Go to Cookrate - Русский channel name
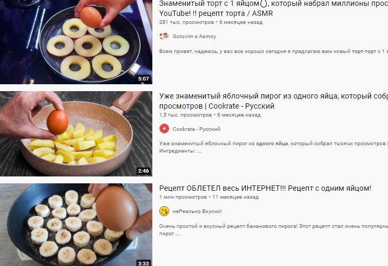Image resolution: width=388 pixels, height=266 pixels. [x=196, y=129]
